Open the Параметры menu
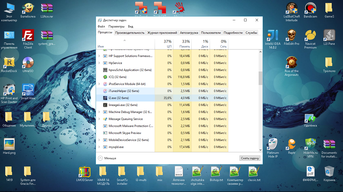The height and width of the screenshot is (192, 343). pyautogui.click(x=117, y=26)
